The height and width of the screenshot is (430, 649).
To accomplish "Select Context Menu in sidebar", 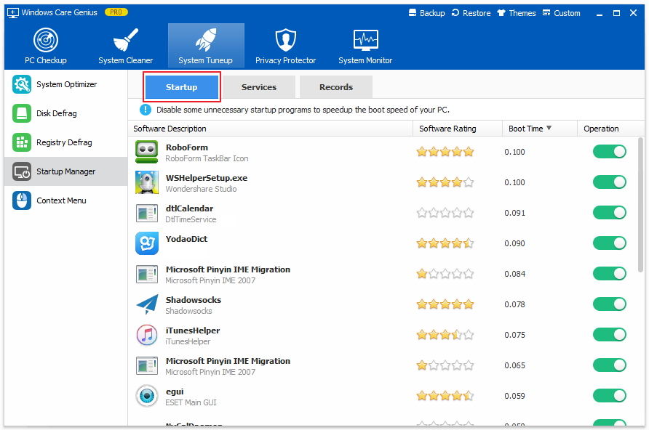I will tap(66, 200).
